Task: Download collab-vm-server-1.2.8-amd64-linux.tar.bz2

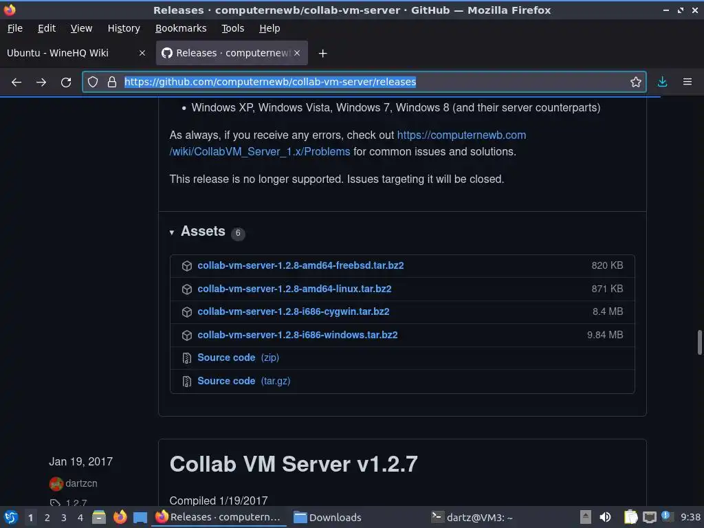Action: 294,289
